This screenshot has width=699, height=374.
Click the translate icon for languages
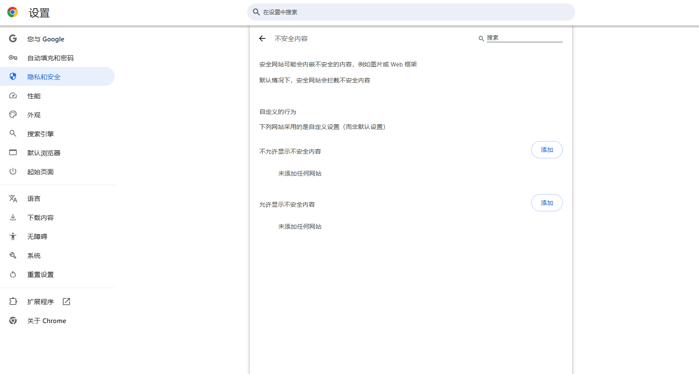pos(13,198)
